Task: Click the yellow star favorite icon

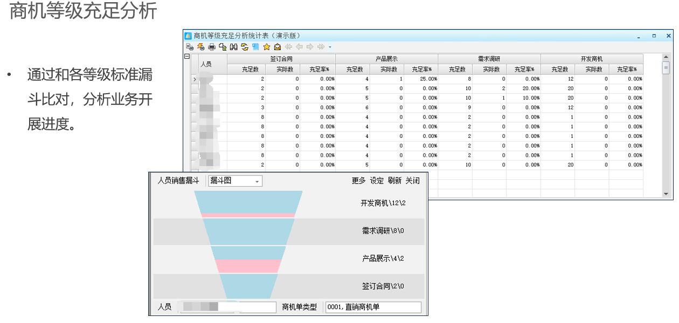Action: (x=266, y=47)
